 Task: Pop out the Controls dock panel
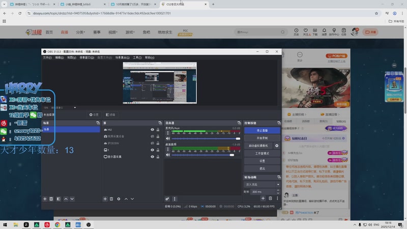coord(279,123)
